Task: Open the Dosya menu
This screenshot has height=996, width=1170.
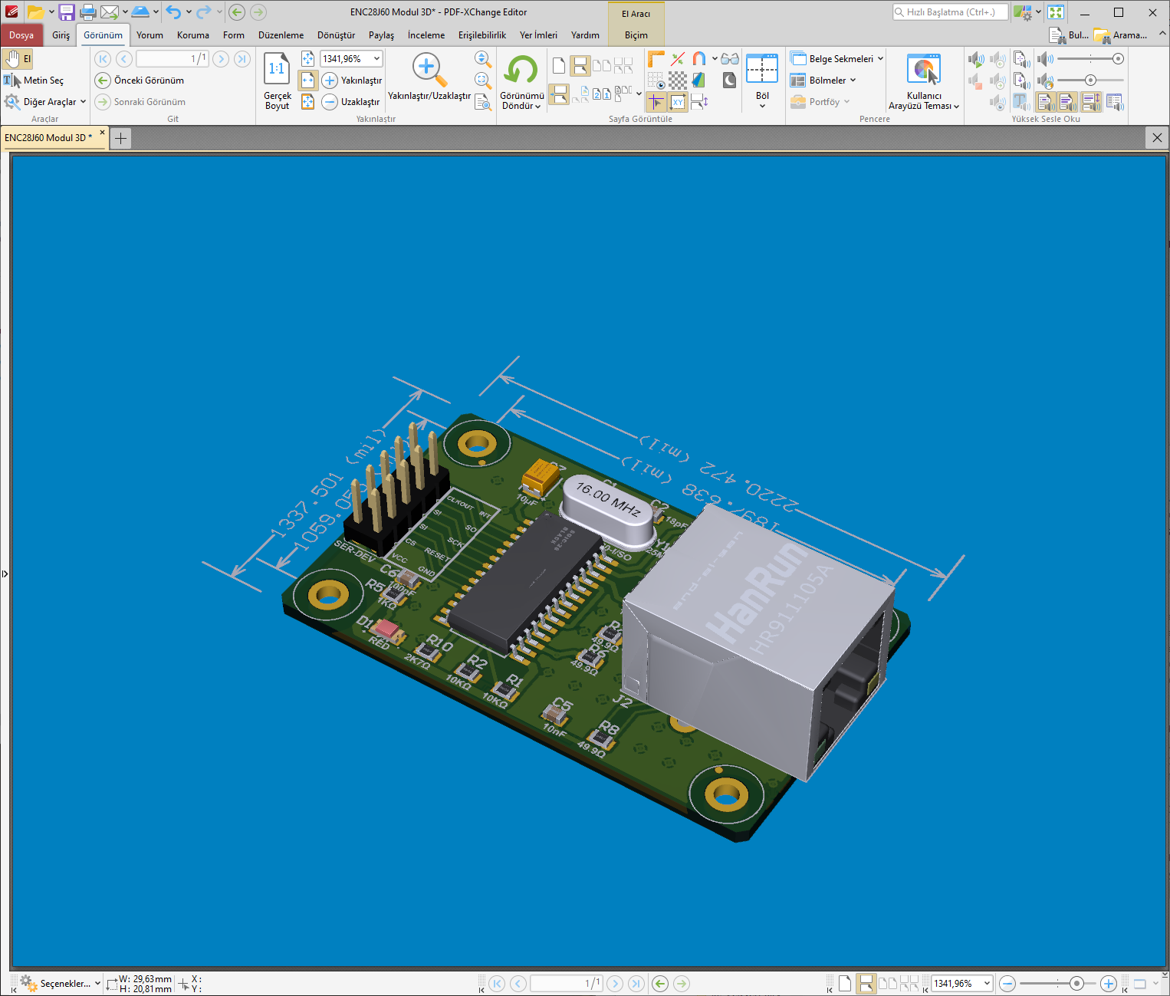Action: coord(21,35)
